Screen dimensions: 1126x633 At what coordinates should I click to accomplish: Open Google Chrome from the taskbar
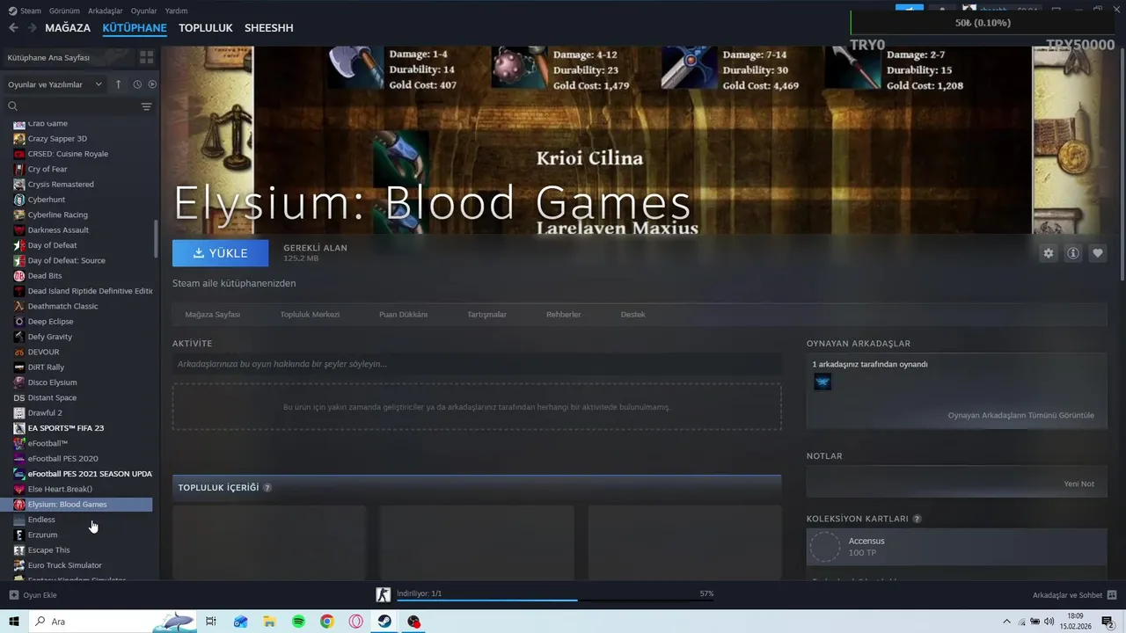tap(327, 622)
